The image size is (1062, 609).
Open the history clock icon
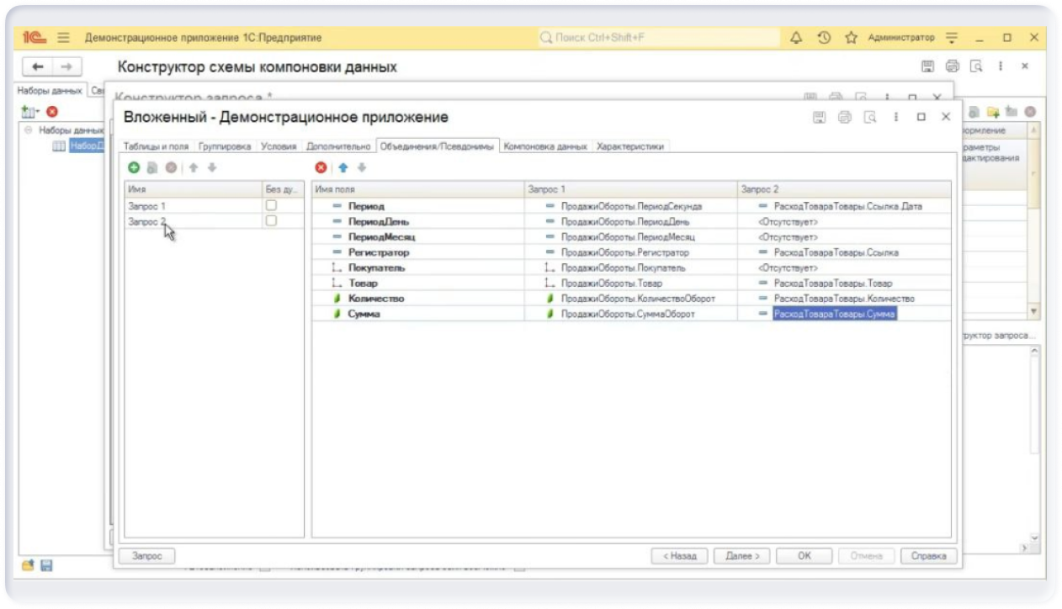824,38
